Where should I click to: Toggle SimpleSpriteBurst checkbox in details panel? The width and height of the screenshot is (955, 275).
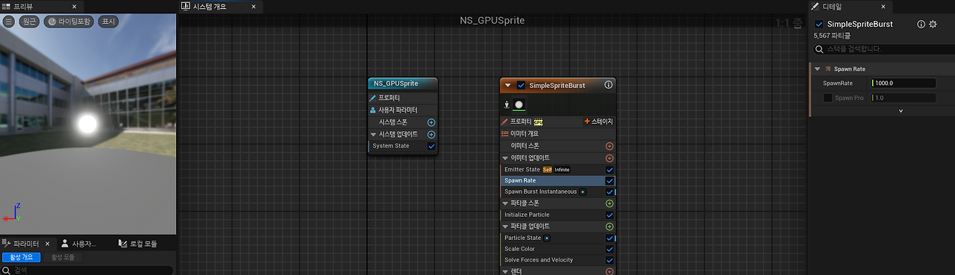pyautogui.click(x=819, y=24)
